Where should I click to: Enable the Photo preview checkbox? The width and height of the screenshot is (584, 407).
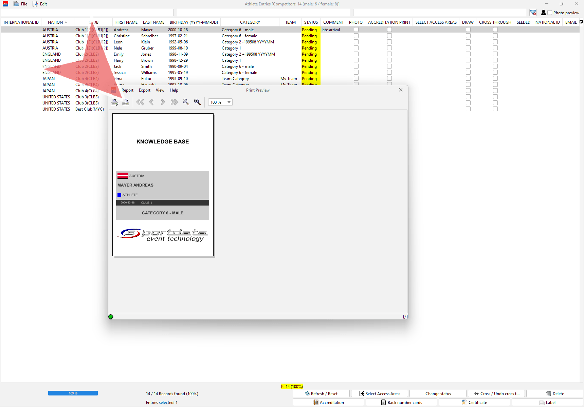click(550, 13)
